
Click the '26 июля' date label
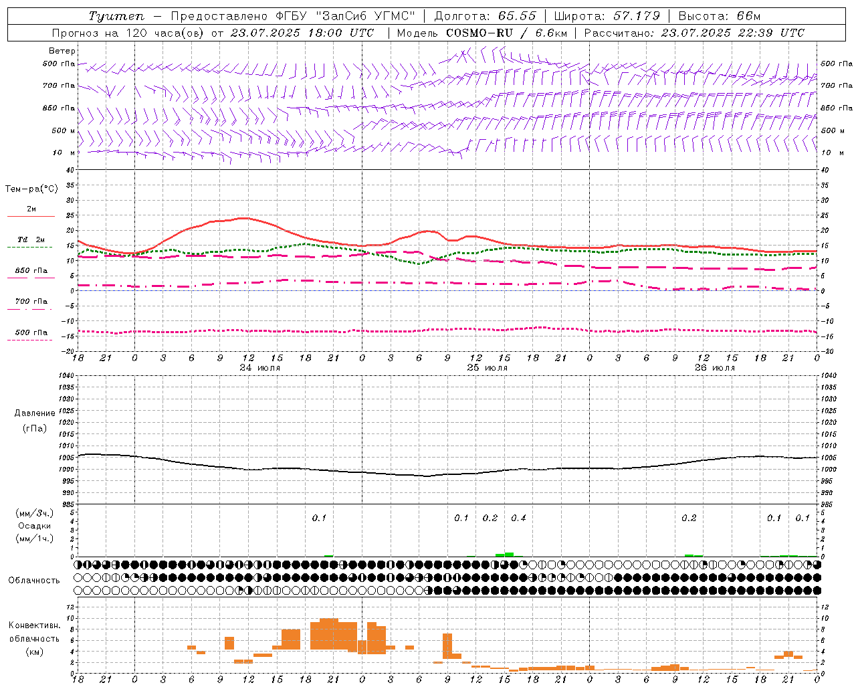pos(715,368)
